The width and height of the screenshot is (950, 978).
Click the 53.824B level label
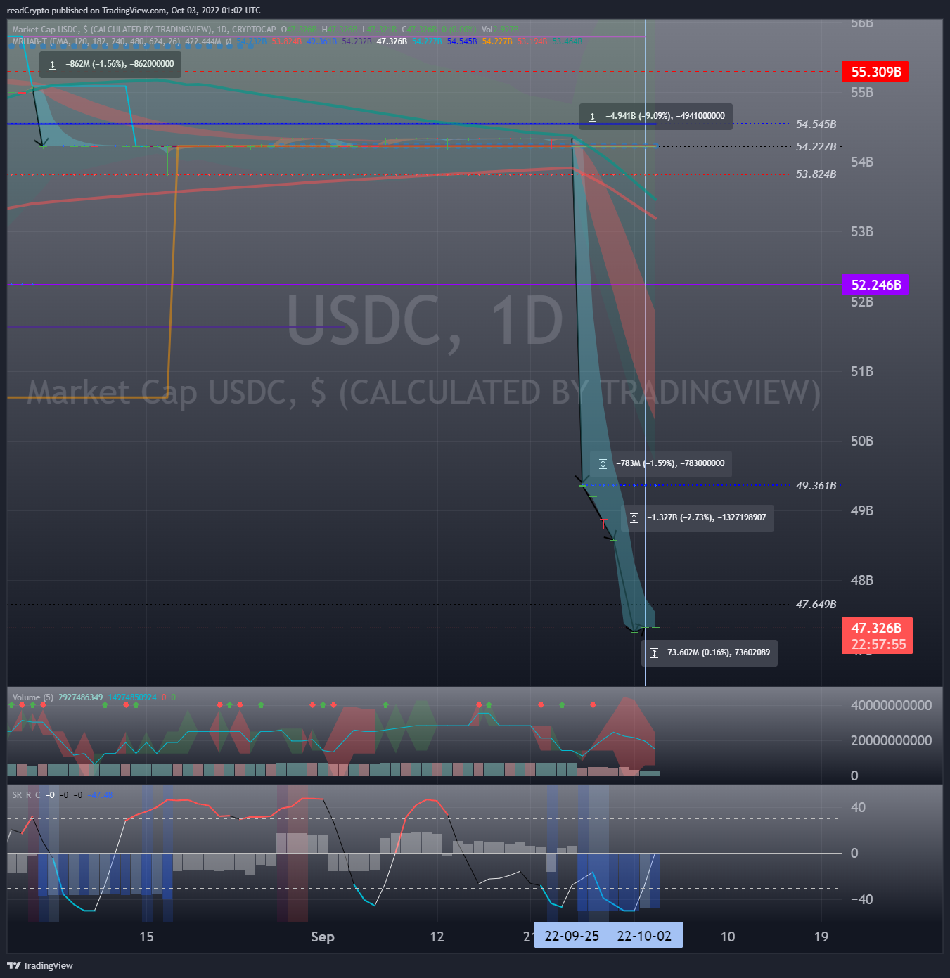point(816,174)
